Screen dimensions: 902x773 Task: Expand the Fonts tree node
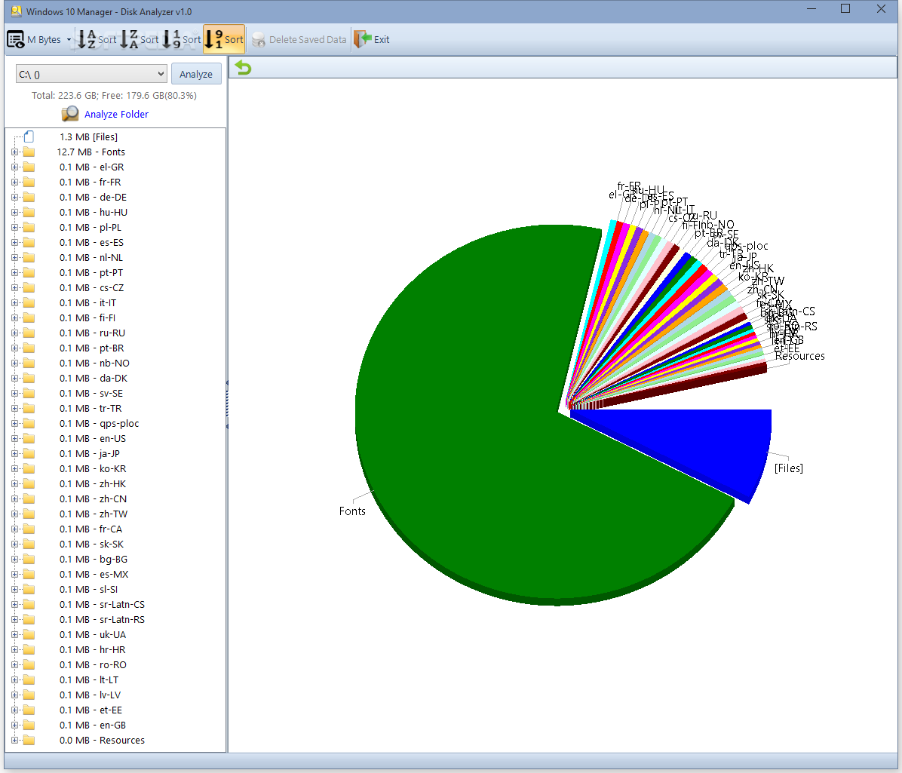tap(14, 152)
